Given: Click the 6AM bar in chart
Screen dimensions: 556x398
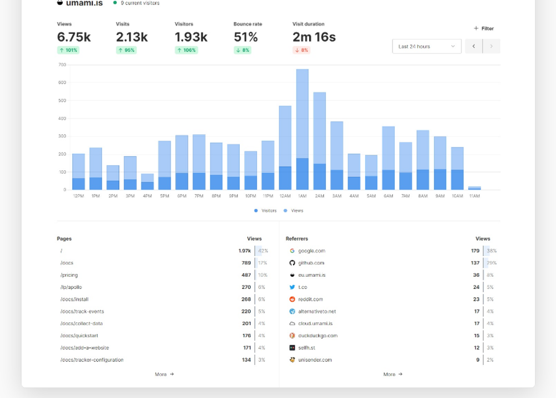Looking at the screenshot, I should coord(389,158).
